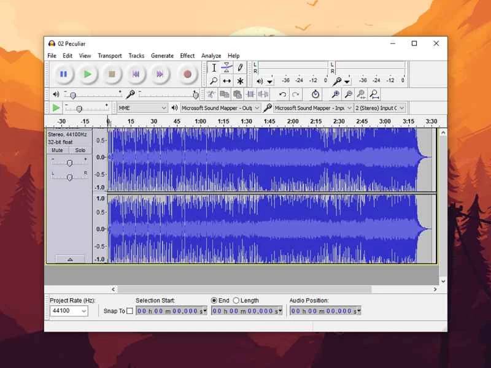Open the Project Rate dropdown
This screenshot has height=368, width=491.
click(68, 311)
